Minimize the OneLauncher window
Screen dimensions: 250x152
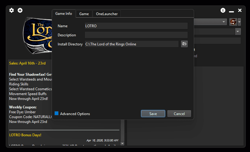pos(231,12)
